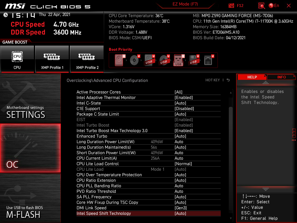This screenshot has height=223, width=297.
Task: Click the greyed-out Intel Turbo Boost row
Action: pyautogui.click(x=148, y=125)
